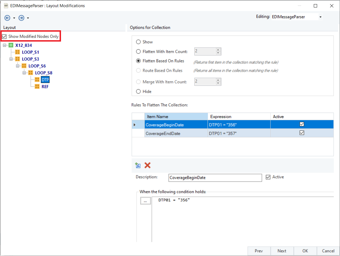Image resolution: width=340 pixels, height=256 pixels.
Task: Click the OK button
Action: (305, 251)
